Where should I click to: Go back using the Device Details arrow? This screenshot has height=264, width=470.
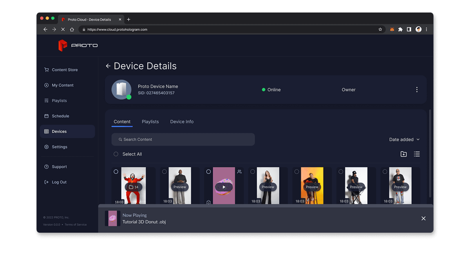click(108, 66)
